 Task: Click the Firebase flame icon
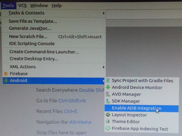pos(6,74)
